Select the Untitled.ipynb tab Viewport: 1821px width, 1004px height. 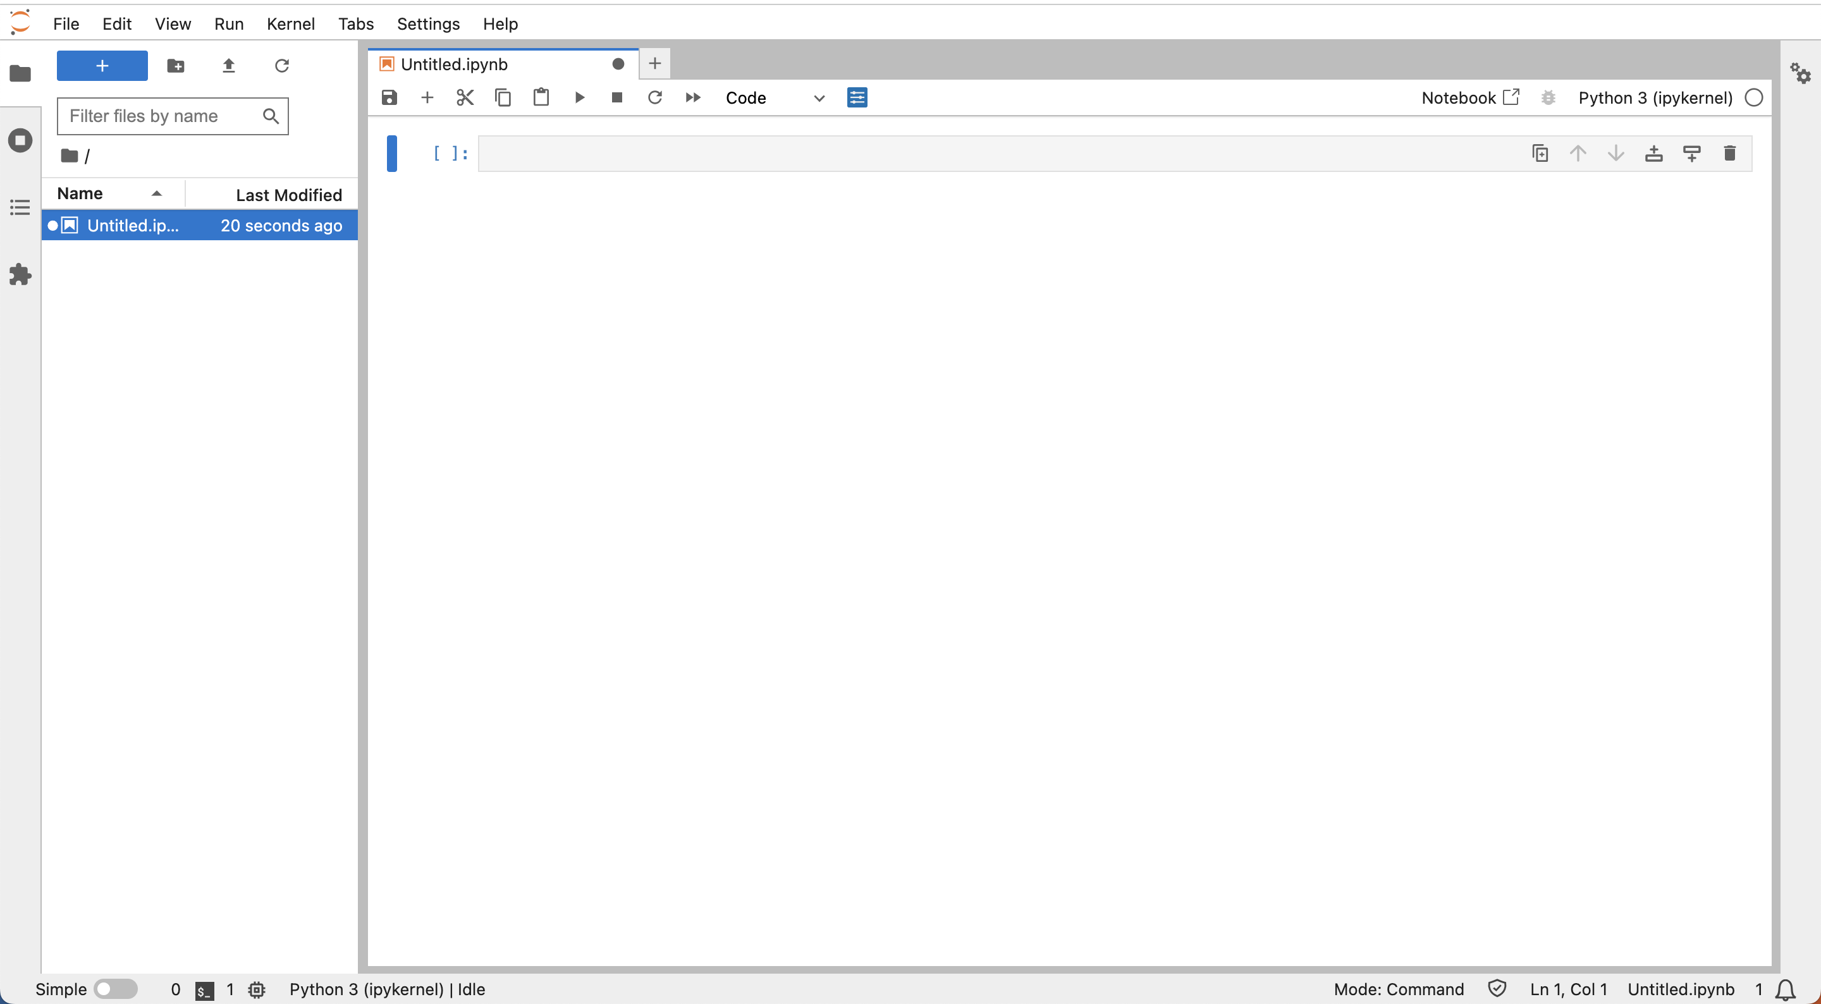point(454,64)
